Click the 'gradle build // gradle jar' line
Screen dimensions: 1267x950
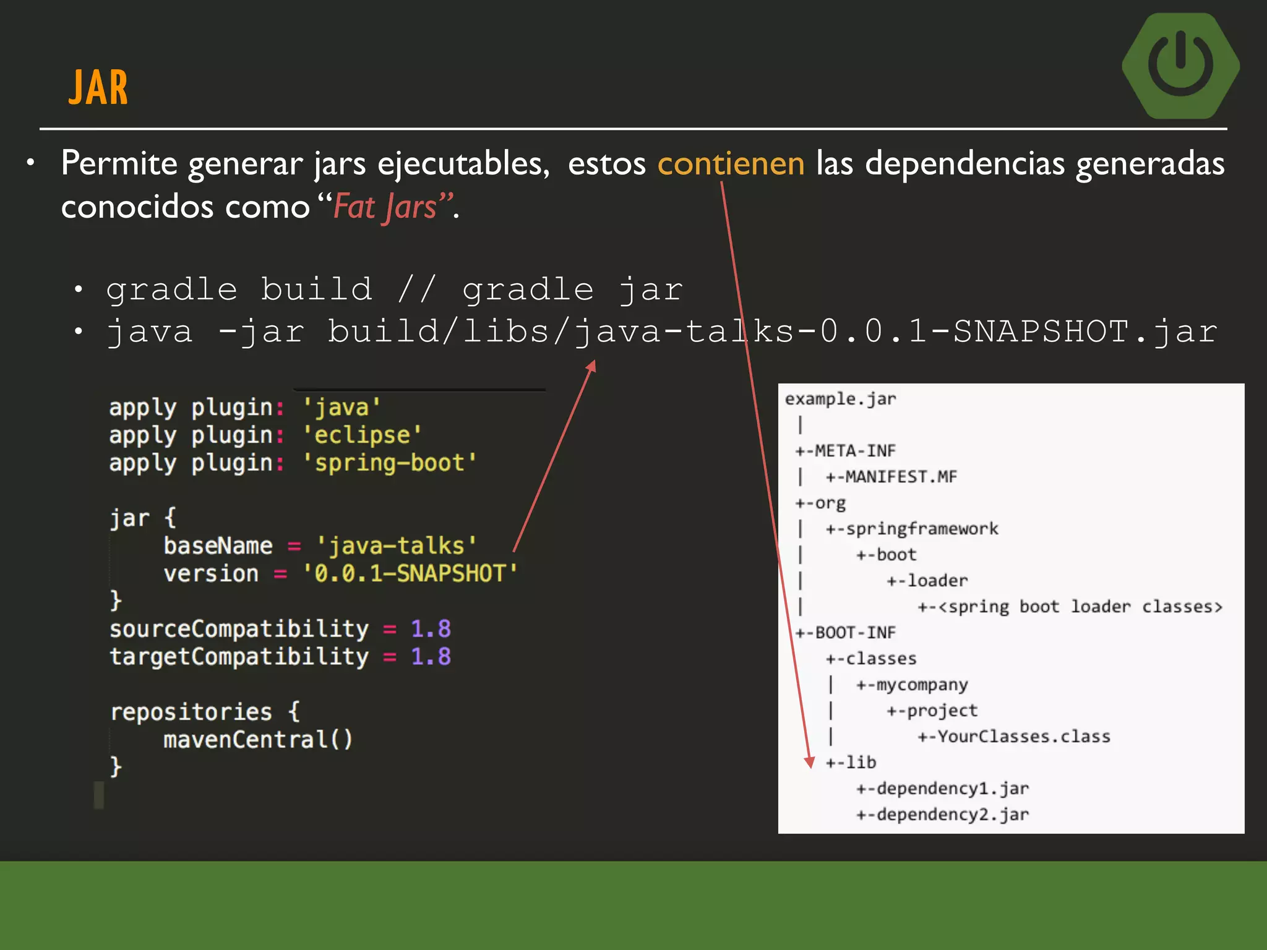click(x=395, y=291)
